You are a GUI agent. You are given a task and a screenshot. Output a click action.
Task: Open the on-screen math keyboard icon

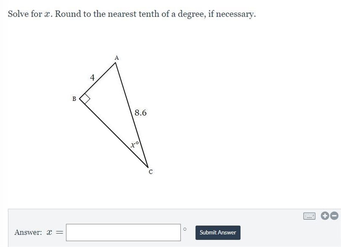click(309, 216)
